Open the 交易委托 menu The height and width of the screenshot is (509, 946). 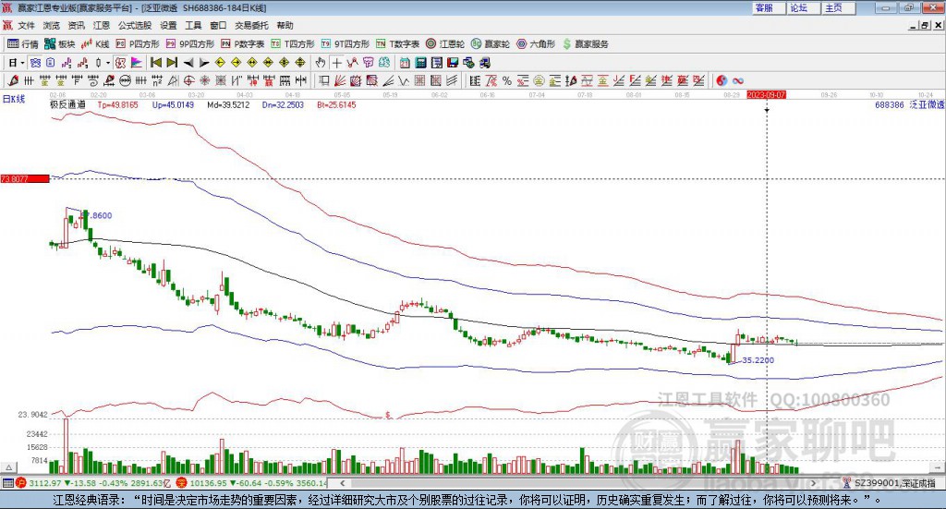click(251, 25)
